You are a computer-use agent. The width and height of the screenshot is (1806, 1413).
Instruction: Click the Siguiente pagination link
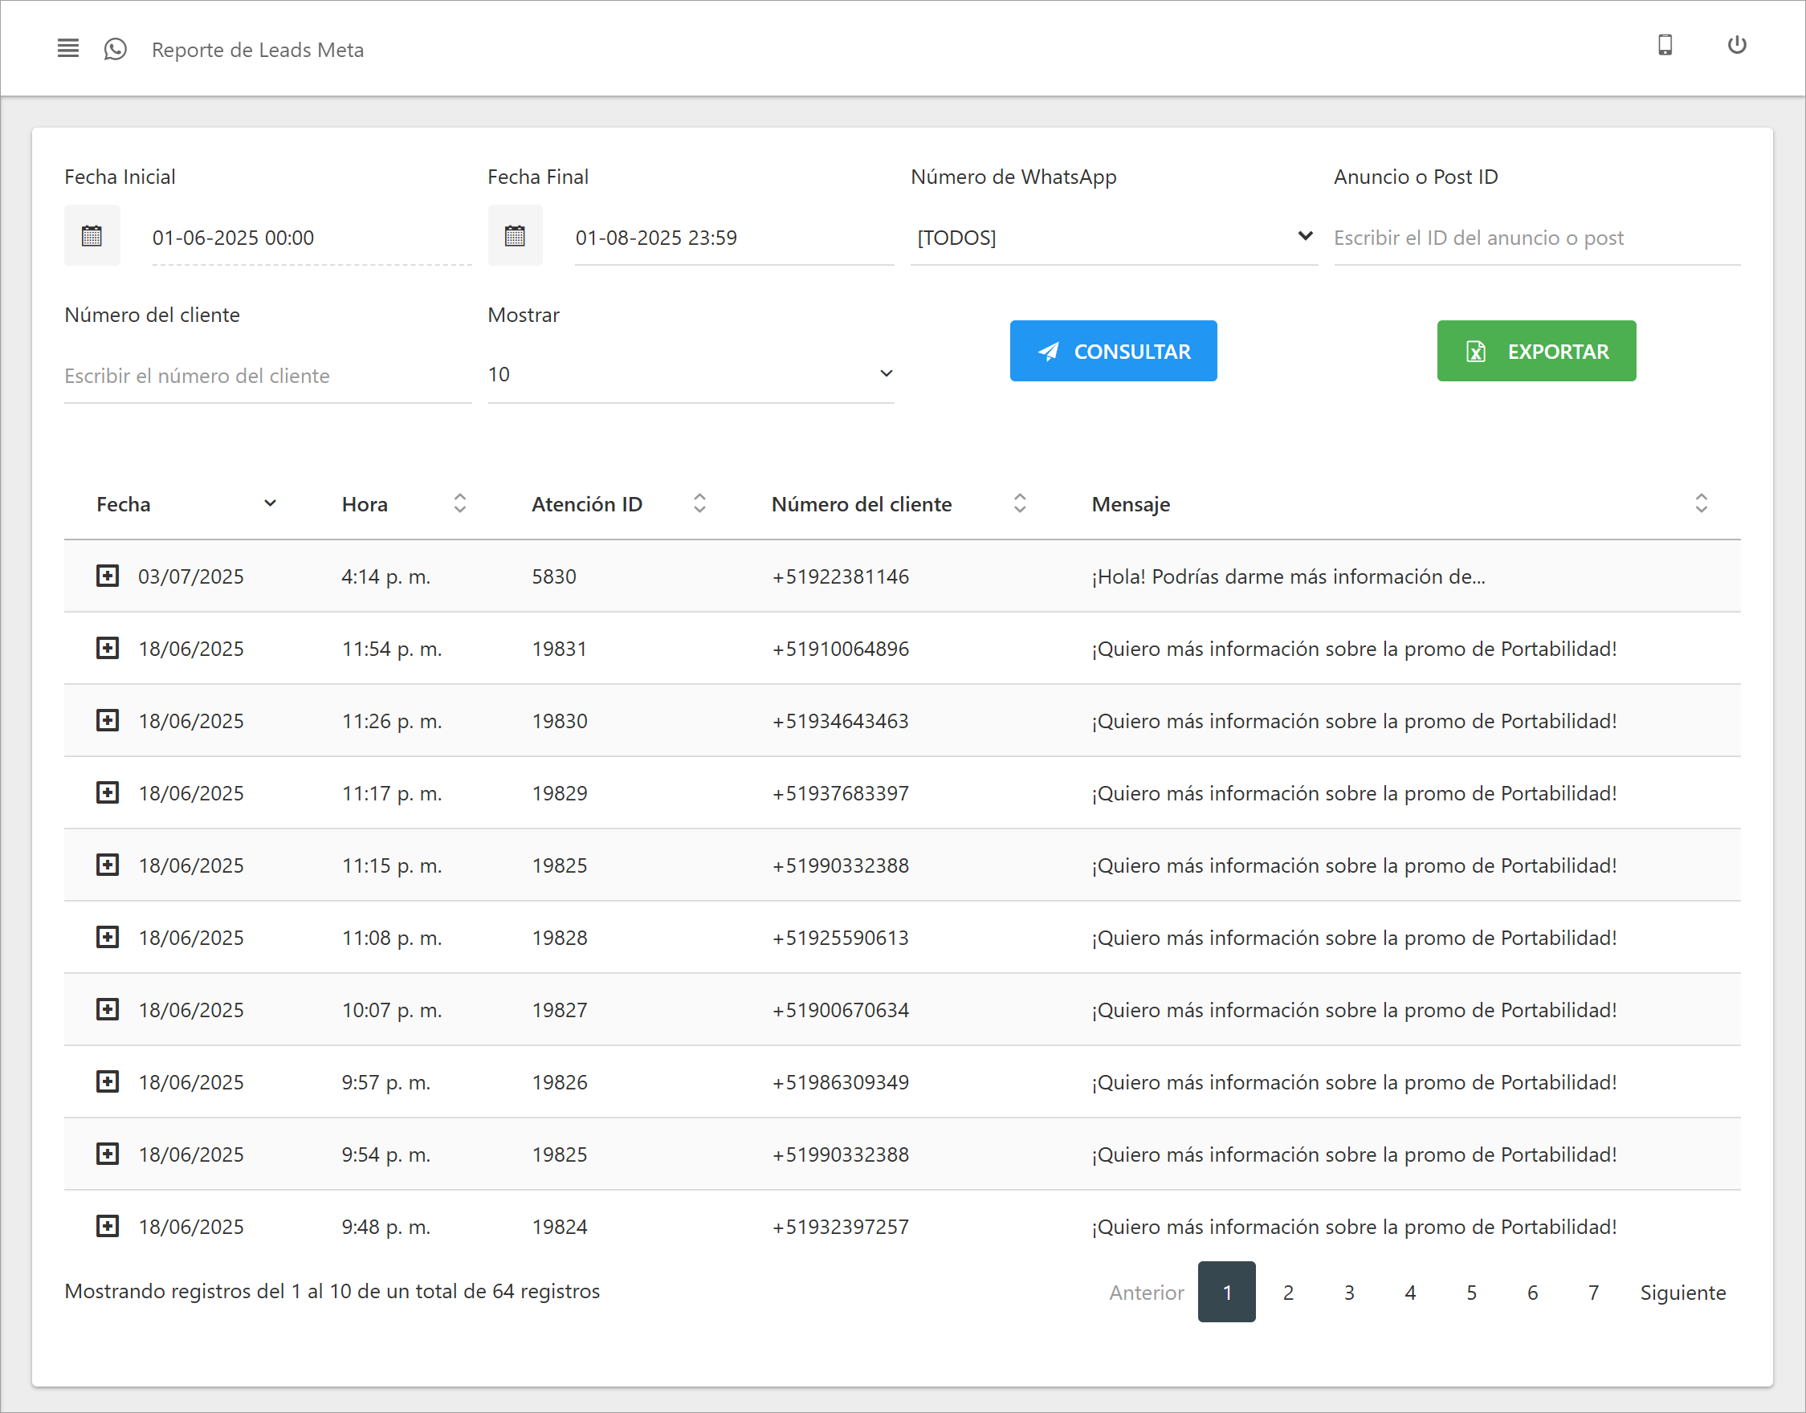1682,1293
